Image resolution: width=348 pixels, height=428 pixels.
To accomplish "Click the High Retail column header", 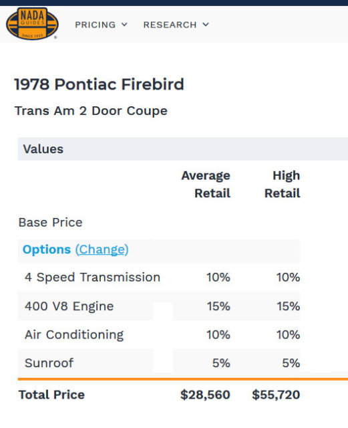I will coord(283,185).
